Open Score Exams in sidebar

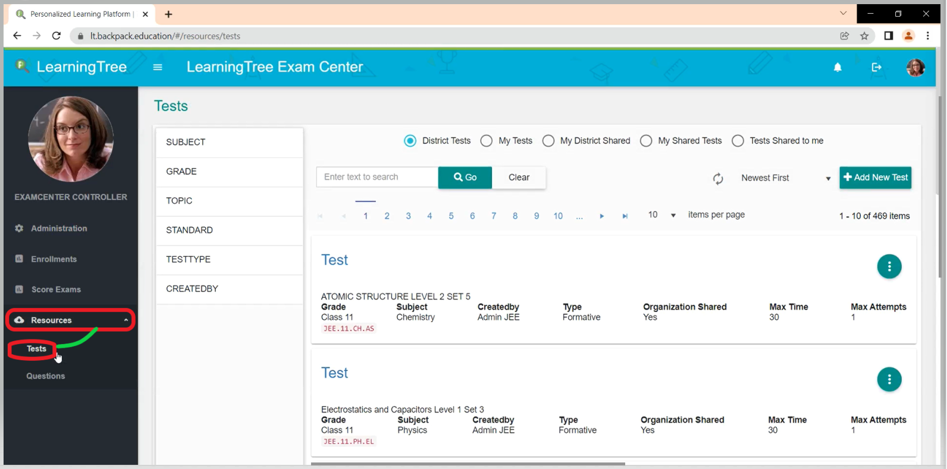pos(55,289)
